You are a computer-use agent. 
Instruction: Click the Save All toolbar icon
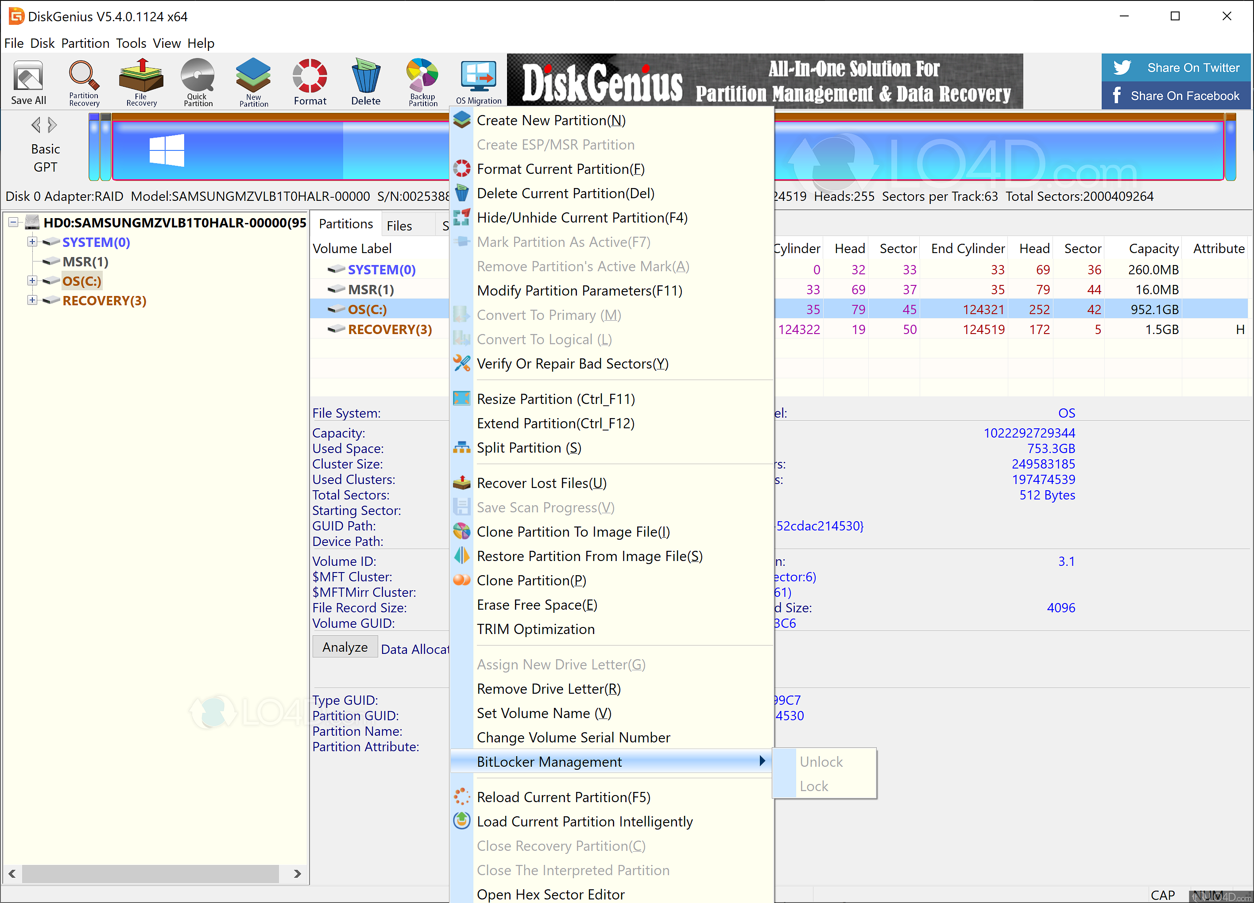click(28, 82)
